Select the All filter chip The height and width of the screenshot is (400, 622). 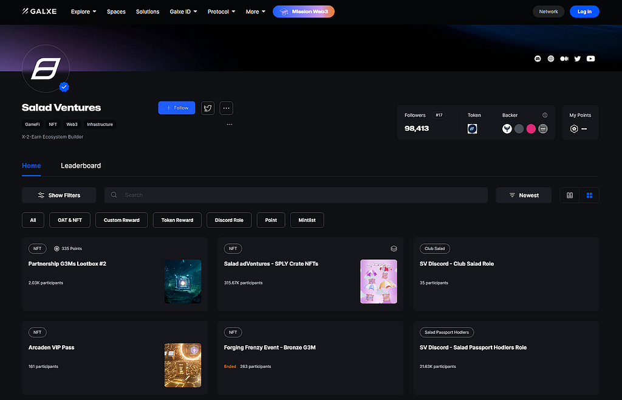[33, 220]
